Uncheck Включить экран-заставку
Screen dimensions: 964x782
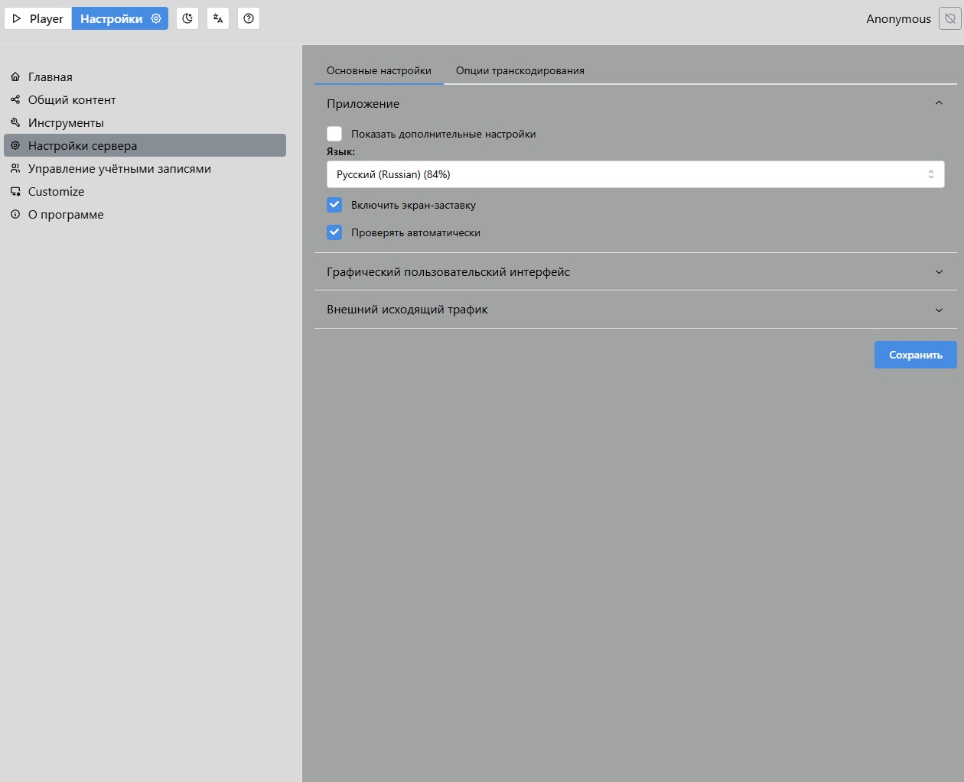(x=334, y=205)
